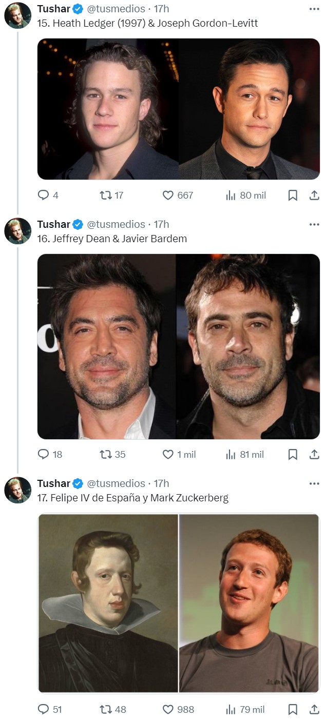Image resolution: width=325 pixels, height=722 pixels.
Task: Like the Javier Bardem tweet
Action: (168, 454)
